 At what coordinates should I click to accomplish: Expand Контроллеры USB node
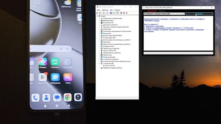point(99,38)
